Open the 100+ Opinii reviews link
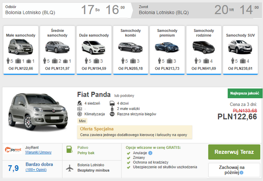The height and width of the screenshot is (181, 263). pos(36,170)
